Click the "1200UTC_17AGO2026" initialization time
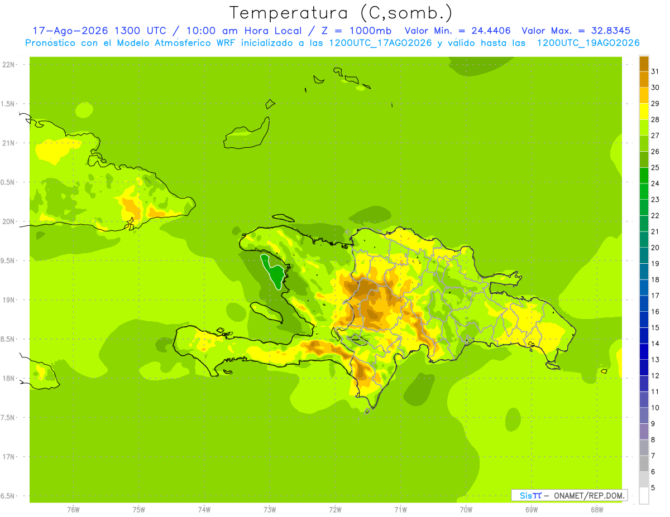 click(380, 43)
